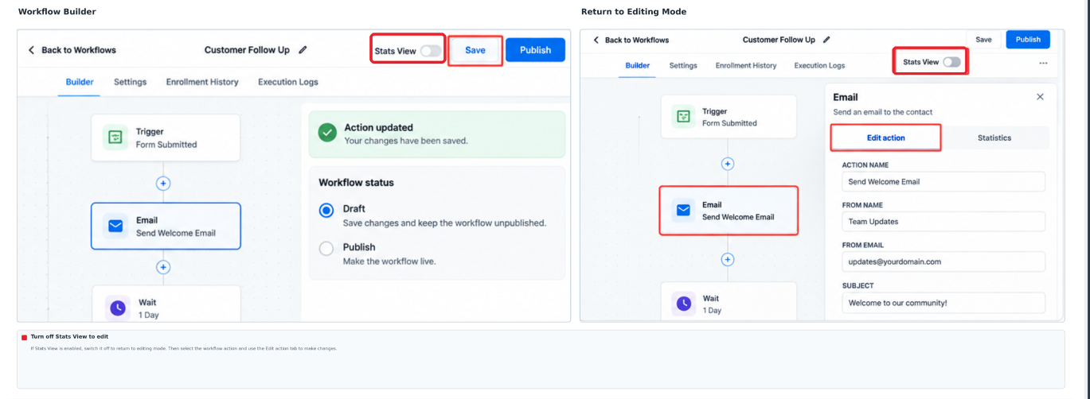This screenshot has height=399, width=1090.
Task: Click Trigger form icon in right panel
Action: [x=683, y=117]
